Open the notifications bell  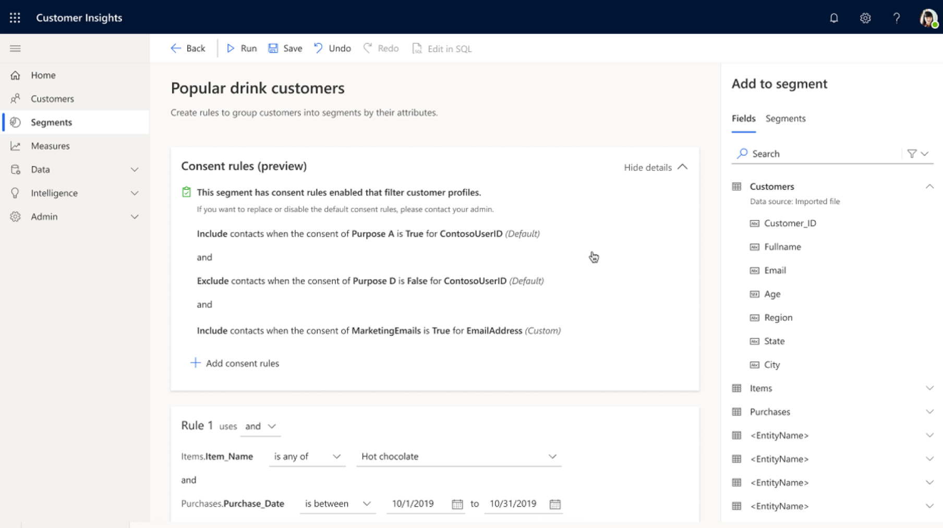click(834, 18)
